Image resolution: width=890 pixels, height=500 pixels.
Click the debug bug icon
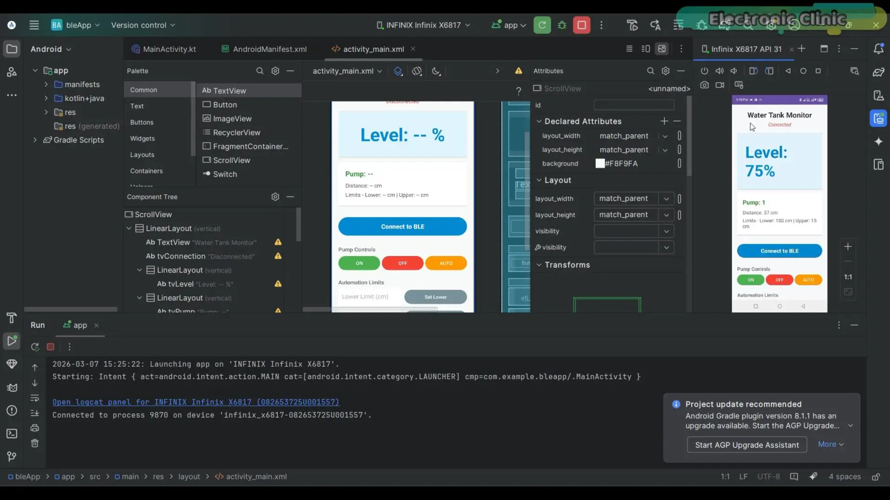pos(562,25)
